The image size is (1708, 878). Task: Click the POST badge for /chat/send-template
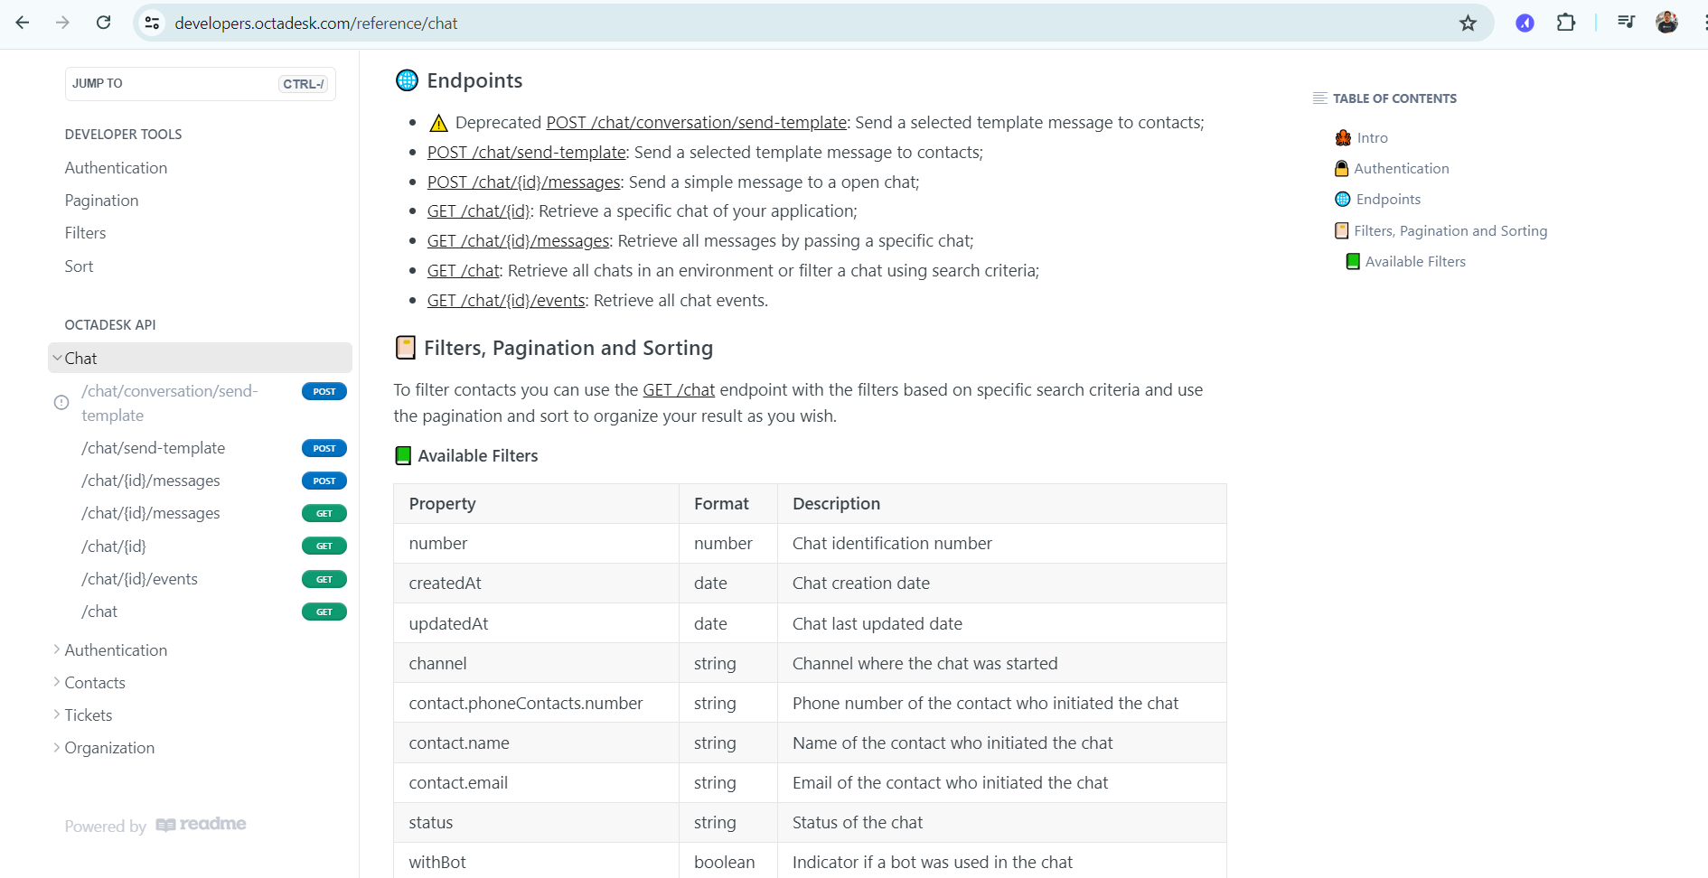324,448
